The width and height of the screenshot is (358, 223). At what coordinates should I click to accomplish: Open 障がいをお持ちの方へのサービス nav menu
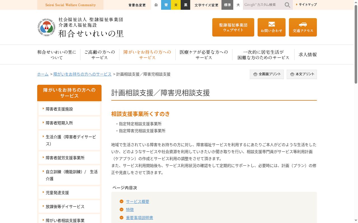pos(147,55)
